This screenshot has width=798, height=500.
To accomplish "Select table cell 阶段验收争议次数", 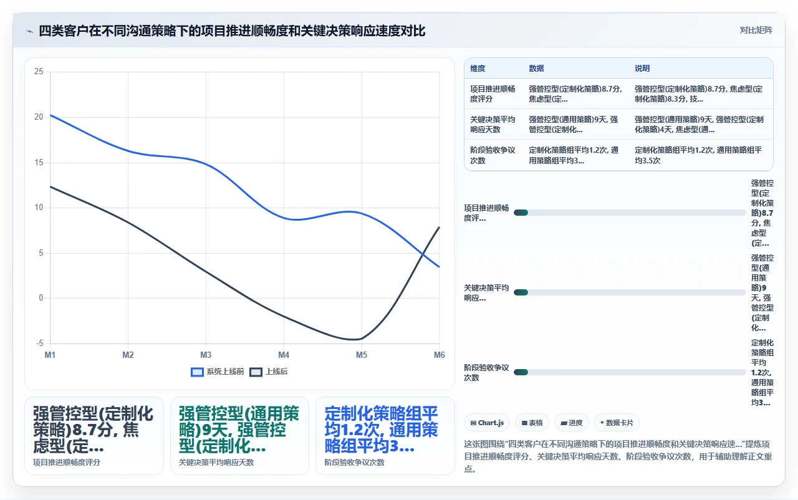I will tap(493, 155).
